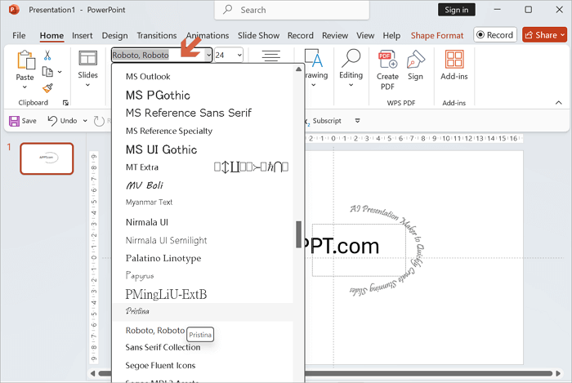
Task: Click the font list scroll-up arrow
Action: point(298,69)
